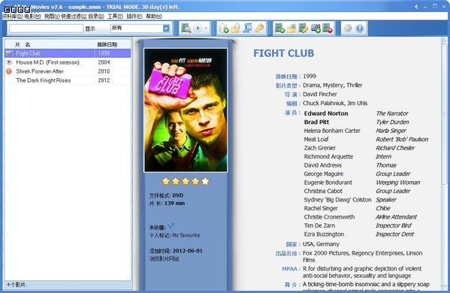Open the 插件 menu
Viewport: 450px width, 293px height.
point(134,17)
